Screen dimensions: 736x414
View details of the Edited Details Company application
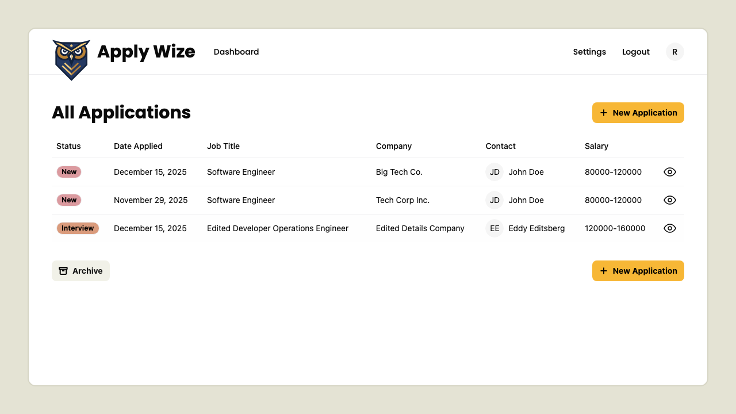pos(669,228)
